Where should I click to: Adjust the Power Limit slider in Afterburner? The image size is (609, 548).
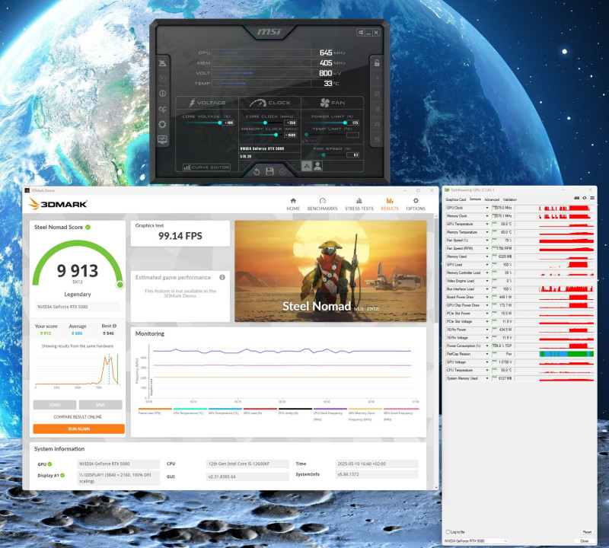(x=345, y=123)
